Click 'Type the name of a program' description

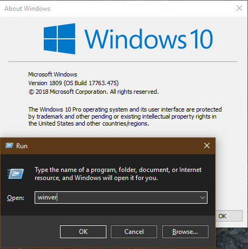coord(118,174)
